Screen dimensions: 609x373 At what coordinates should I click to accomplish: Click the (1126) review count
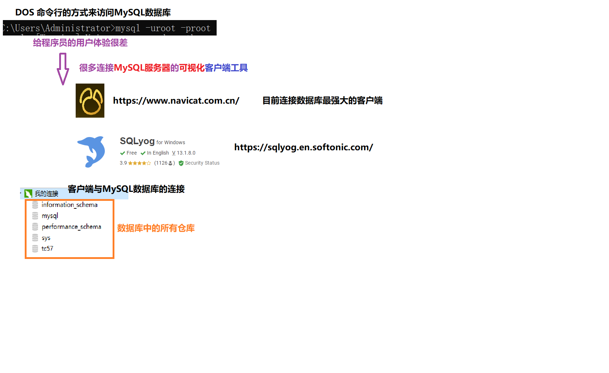coord(165,163)
